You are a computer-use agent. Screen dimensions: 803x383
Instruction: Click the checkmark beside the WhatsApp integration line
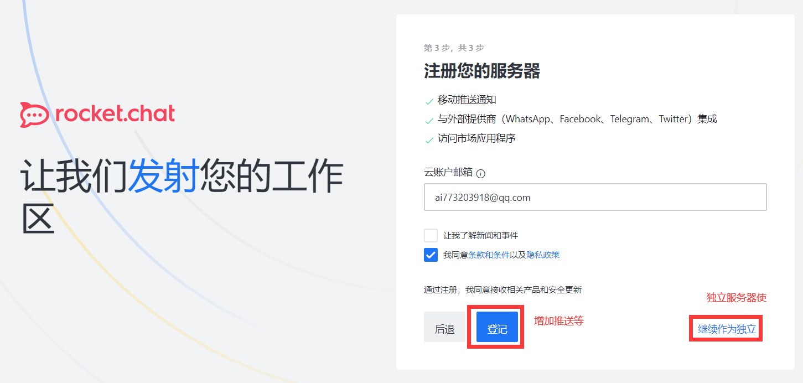click(429, 121)
